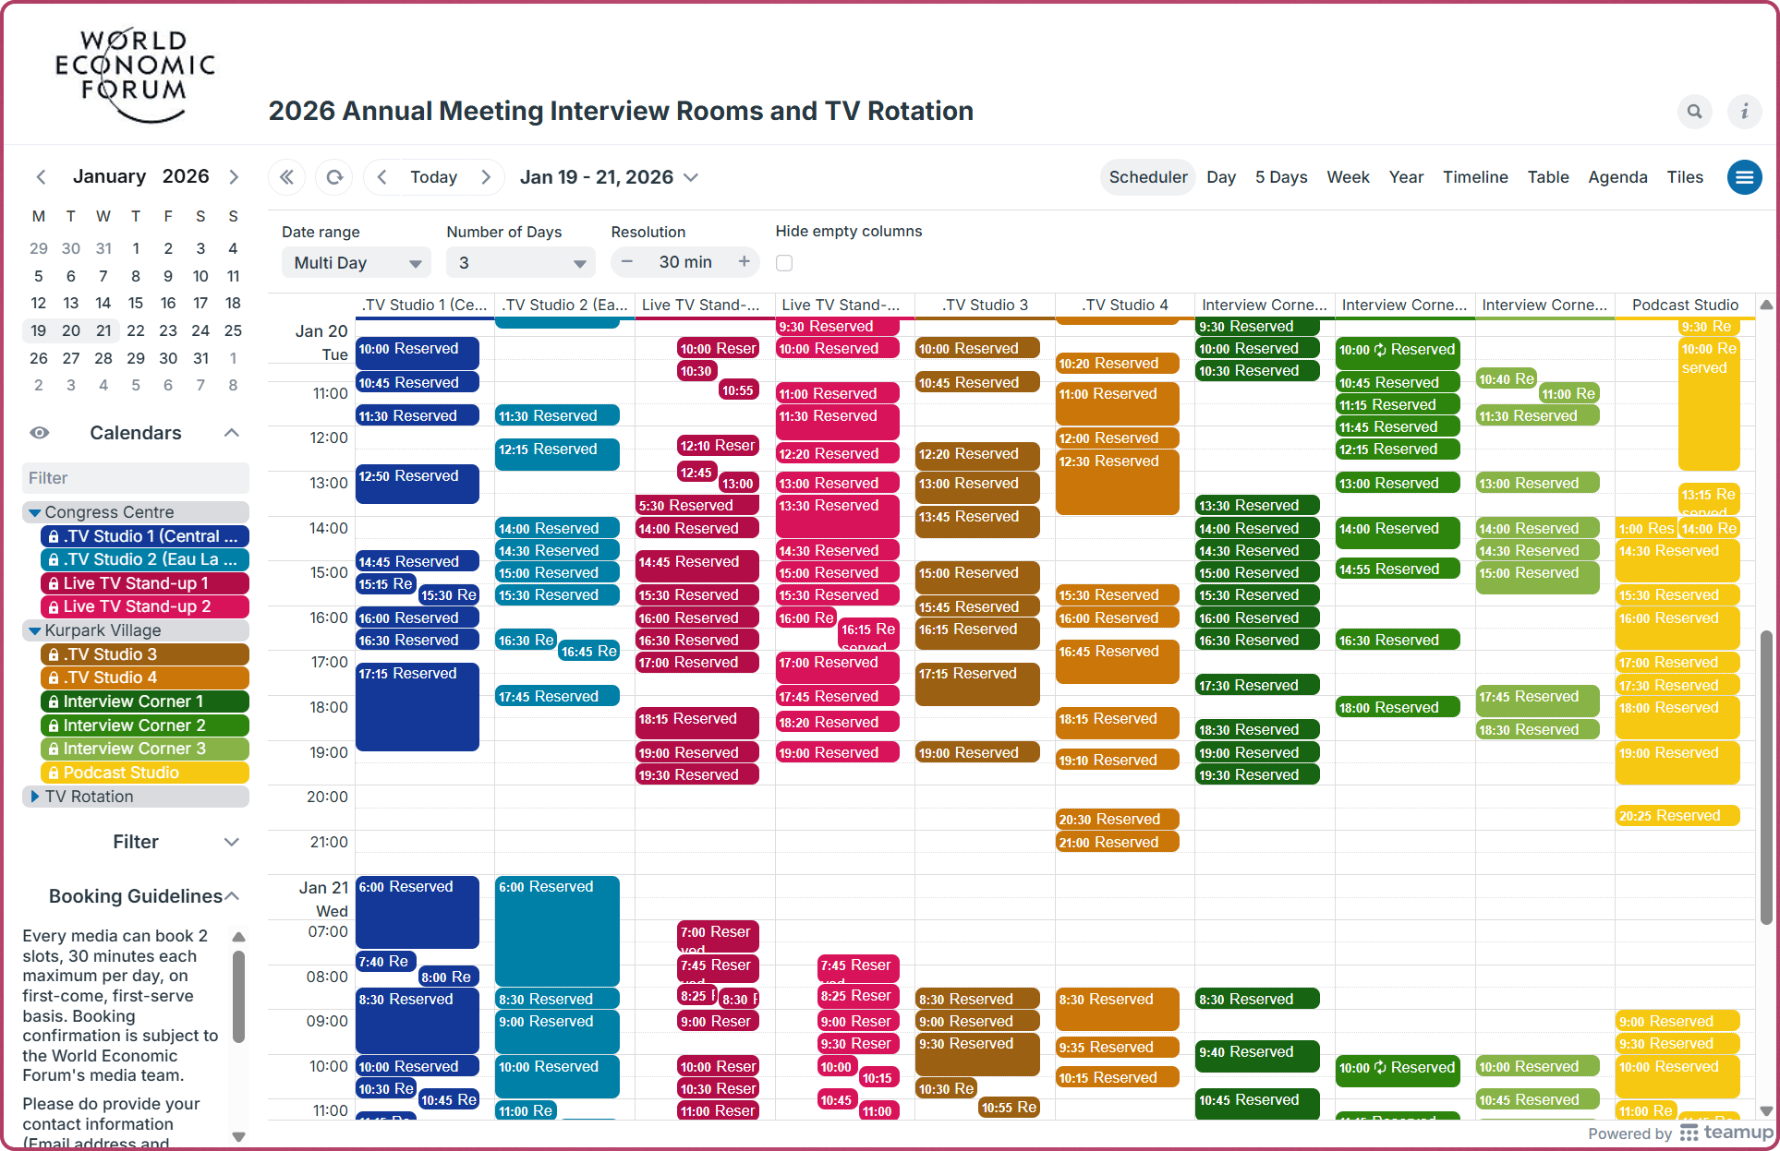
Task: Increase resolution with the plus icon
Action: click(x=744, y=262)
